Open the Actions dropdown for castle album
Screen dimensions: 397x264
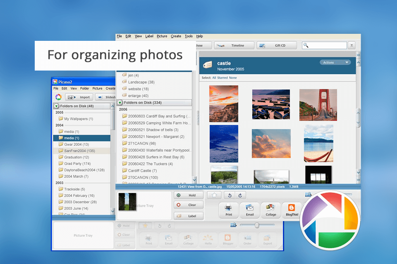click(335, 62)
